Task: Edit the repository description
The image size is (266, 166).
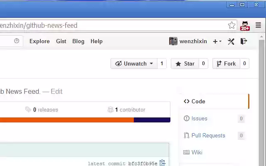Action: tap(57, 91)
